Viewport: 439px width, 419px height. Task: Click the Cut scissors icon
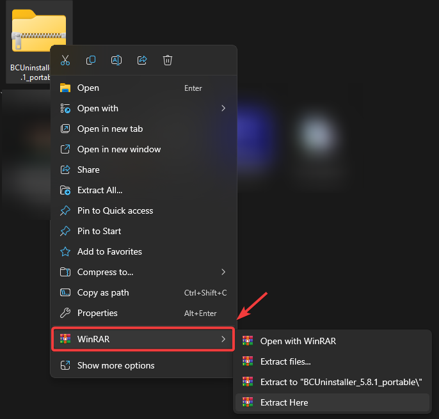(65, 60)
